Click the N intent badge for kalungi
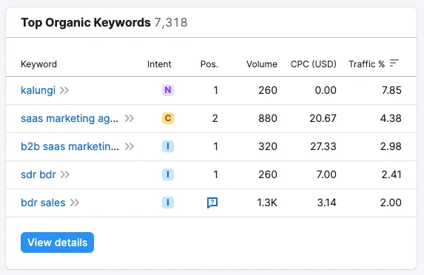Viewport: 424px width, 275px height. (168, 90)
